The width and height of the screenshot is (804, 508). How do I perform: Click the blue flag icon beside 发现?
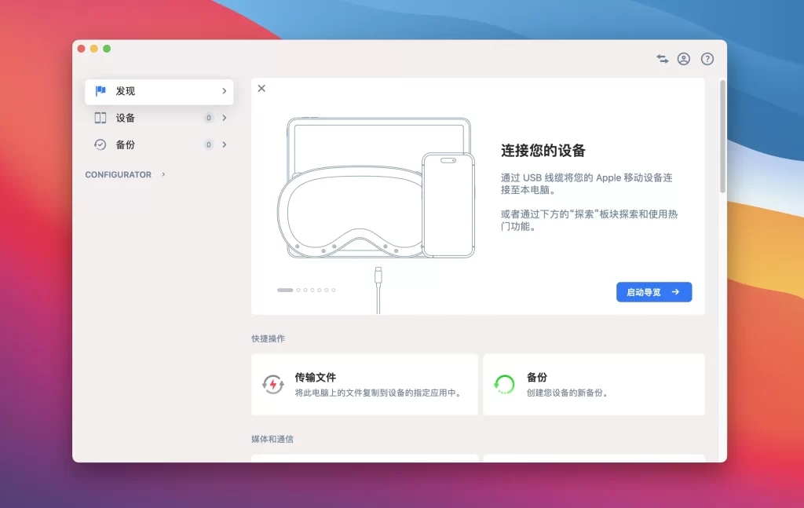tap(100, 91)
